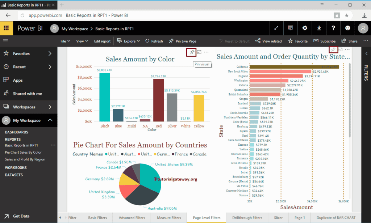
Task: Click the download icon in the top bar
Action: 319,28
